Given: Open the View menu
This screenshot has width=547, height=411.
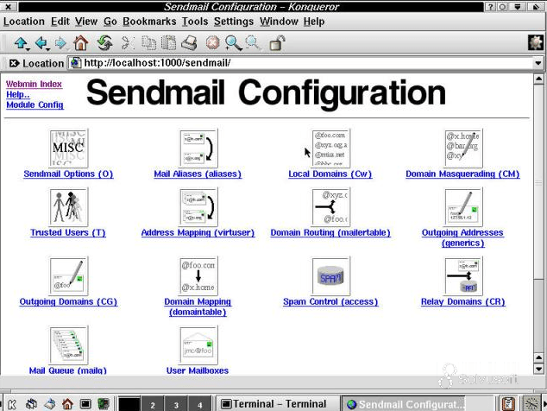Looking at the screenshot, I should tap(86, 22).
